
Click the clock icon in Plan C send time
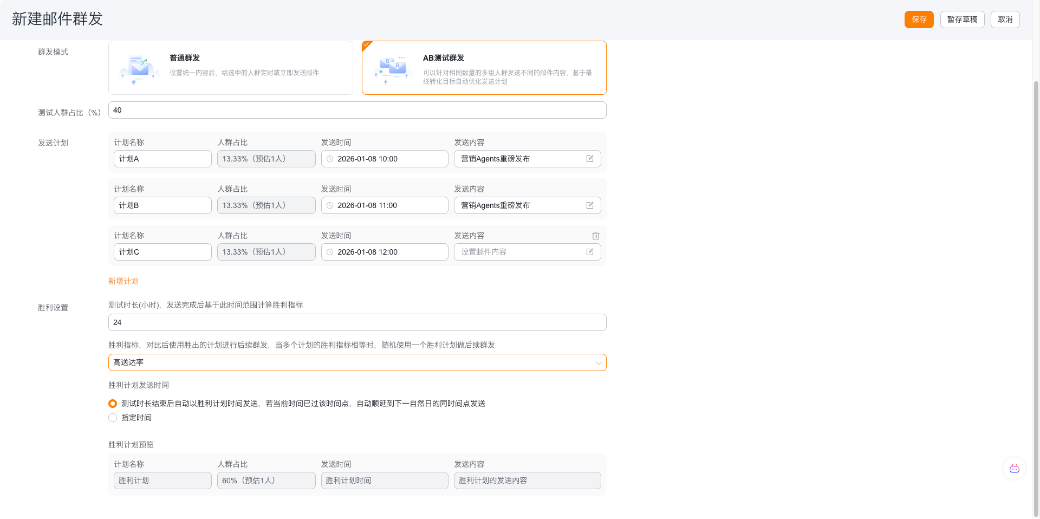coord(330,252)
